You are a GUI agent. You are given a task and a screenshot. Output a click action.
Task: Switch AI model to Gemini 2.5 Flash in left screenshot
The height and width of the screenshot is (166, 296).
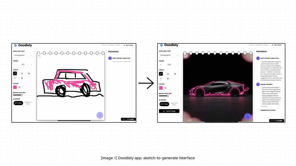28,103
